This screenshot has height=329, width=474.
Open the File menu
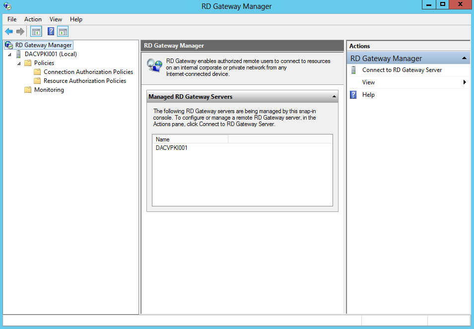(x=12, y=19)
